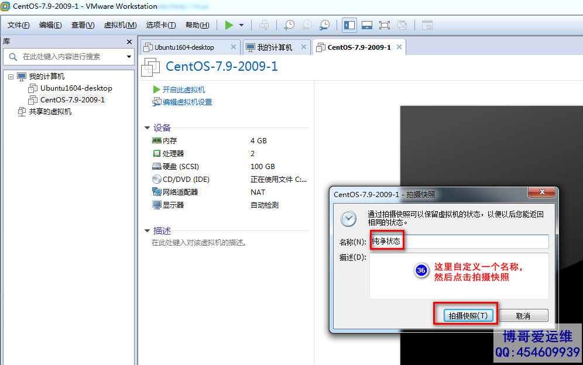Close the Ubuntu1604-desktop tab
This screenshot has width=583, height=365.
[x=234, y=47]
